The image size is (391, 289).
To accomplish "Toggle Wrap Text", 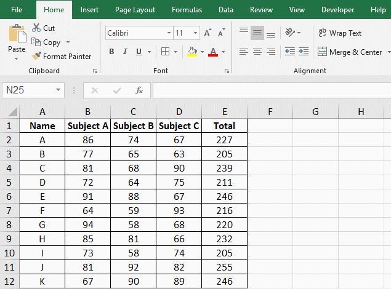I will 340,33.
